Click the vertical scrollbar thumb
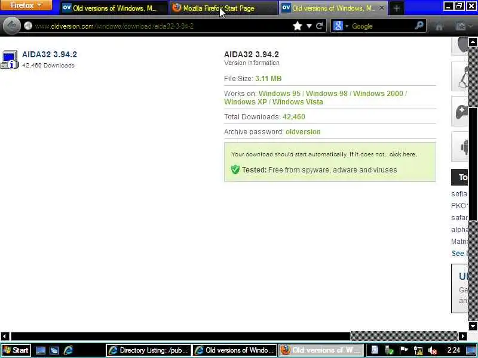478x358 pixels. [x=473, y=163]
